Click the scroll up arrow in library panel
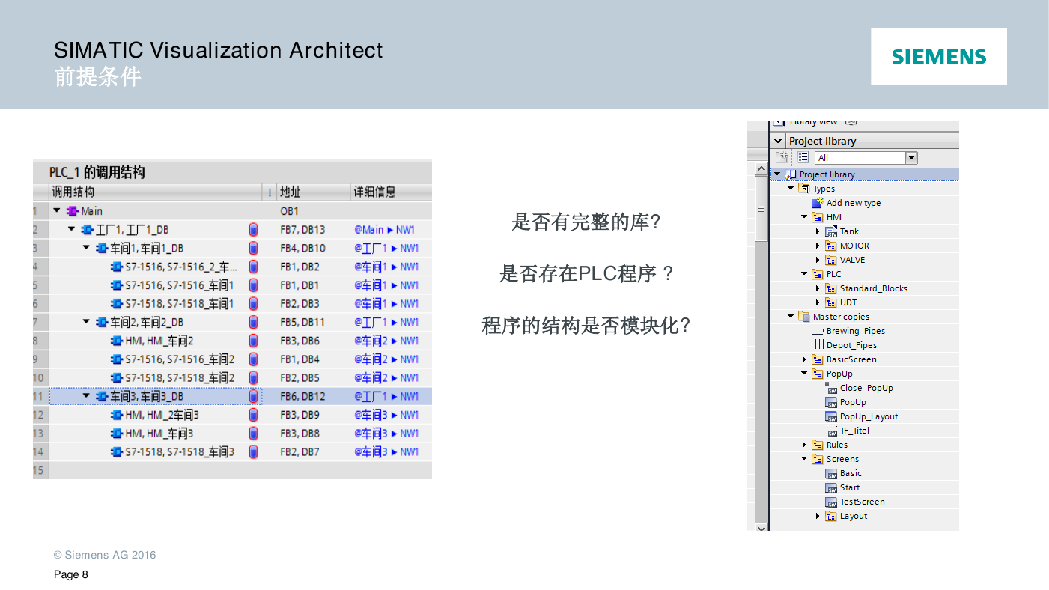The image size is (1049, 590). (x=761, y=170)
